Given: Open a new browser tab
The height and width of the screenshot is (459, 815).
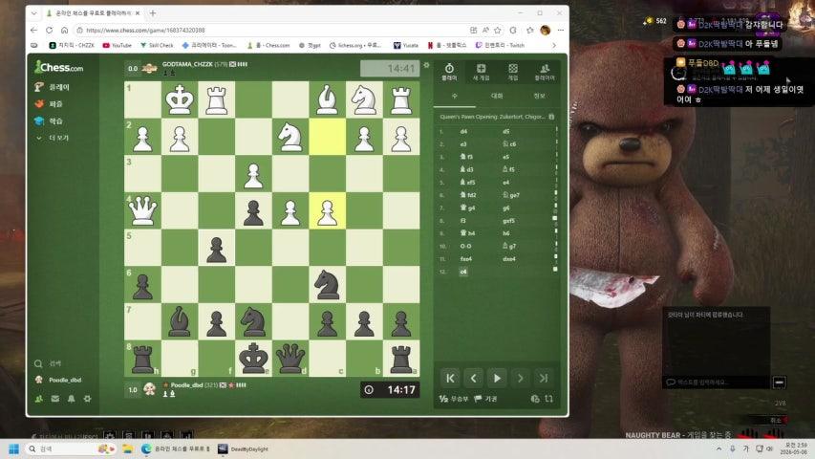Looking at the screenshot, I should coord(153,13).
